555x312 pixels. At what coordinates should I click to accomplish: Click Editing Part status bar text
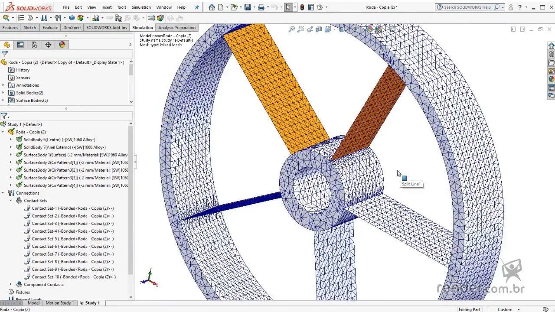click(x=469, y=309)
